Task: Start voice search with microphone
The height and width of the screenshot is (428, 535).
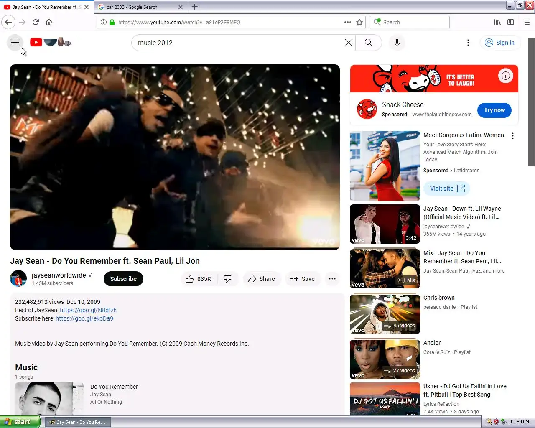Action: tap(397, 43)
